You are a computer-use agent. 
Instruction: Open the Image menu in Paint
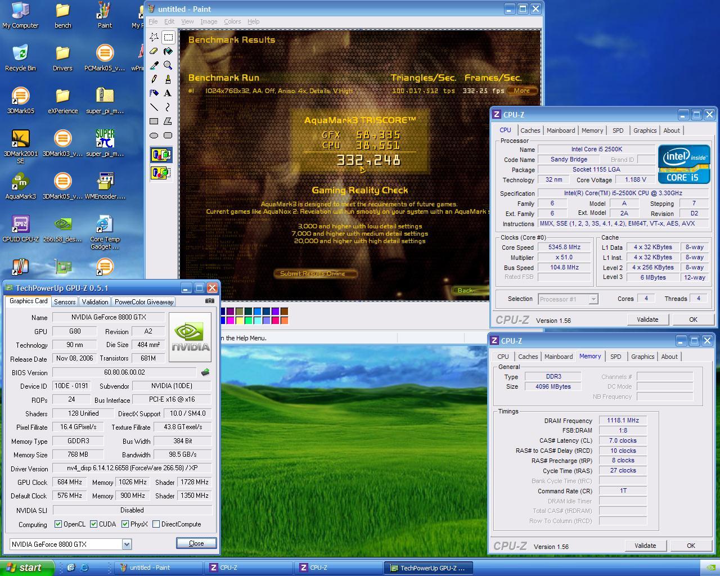pos(209,21)
